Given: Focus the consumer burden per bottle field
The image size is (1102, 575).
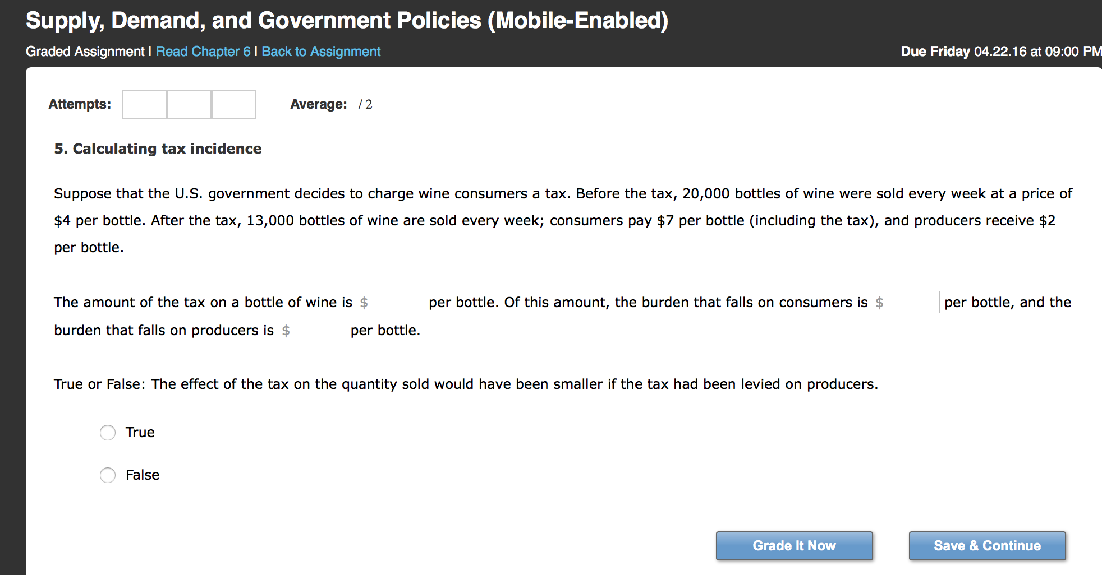Looking at the screenshot, I should pos(906,302).
